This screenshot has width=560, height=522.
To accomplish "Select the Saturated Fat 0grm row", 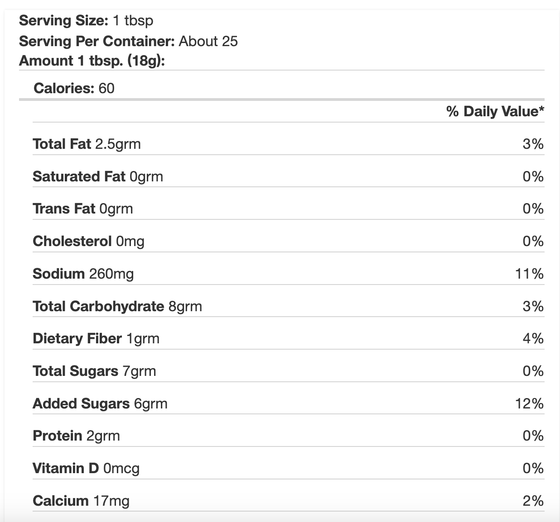I will pyautogui.click(x=98, y=176).
